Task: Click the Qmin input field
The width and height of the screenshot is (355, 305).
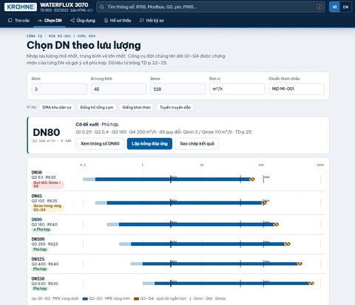Action: (x=59, y=89)
